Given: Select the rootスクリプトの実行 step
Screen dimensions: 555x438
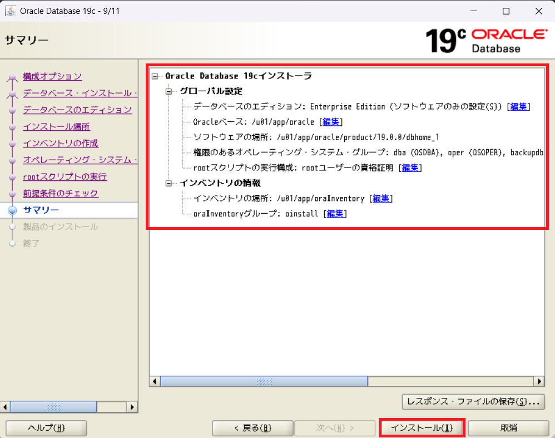Looking at the screenshot, I should pos(65,176).
